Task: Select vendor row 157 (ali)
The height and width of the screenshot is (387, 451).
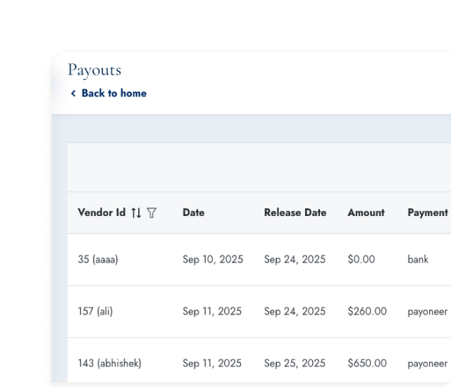Action: click(x=95, y=311)
